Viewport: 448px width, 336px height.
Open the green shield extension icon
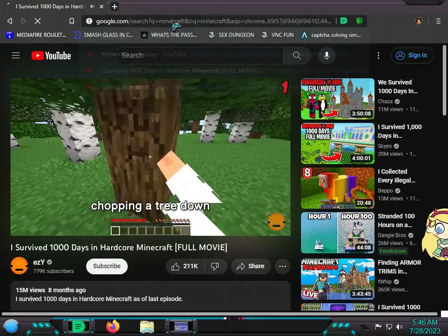point(359,21)
